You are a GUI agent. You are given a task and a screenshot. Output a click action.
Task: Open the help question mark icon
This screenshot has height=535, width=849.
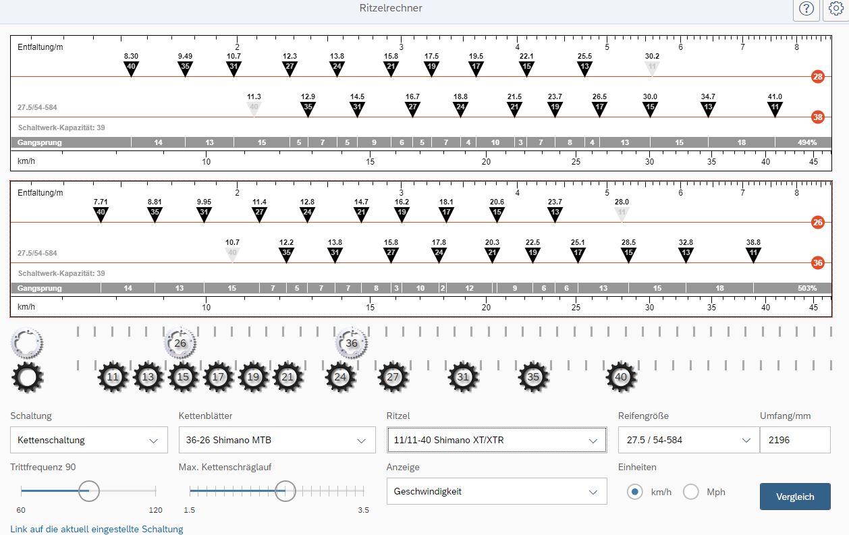pos(806,9)
